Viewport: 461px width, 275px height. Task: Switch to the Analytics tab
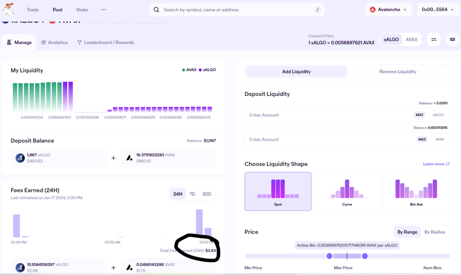54,42
